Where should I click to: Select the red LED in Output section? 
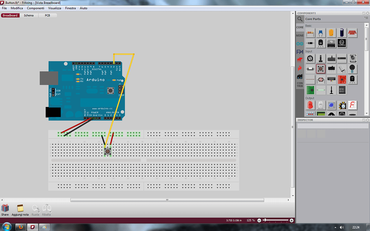(x=309, y=105)
